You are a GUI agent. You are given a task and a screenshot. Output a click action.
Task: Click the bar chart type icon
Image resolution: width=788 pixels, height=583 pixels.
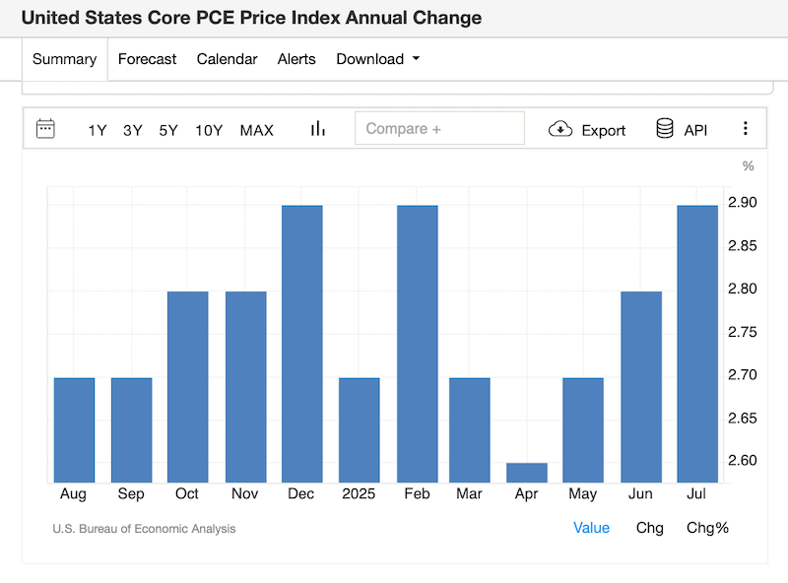point(317,129)
